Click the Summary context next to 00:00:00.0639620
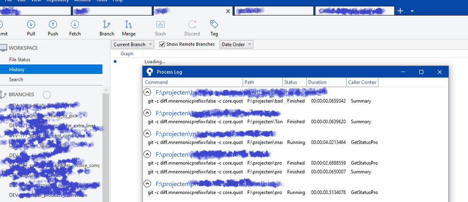 [x=361, y=122]
